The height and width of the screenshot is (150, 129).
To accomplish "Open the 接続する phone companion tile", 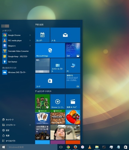I will click(x=73, y=81).
